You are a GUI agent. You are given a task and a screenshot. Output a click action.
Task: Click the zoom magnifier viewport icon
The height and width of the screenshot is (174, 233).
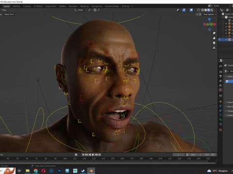pos(214,33)
